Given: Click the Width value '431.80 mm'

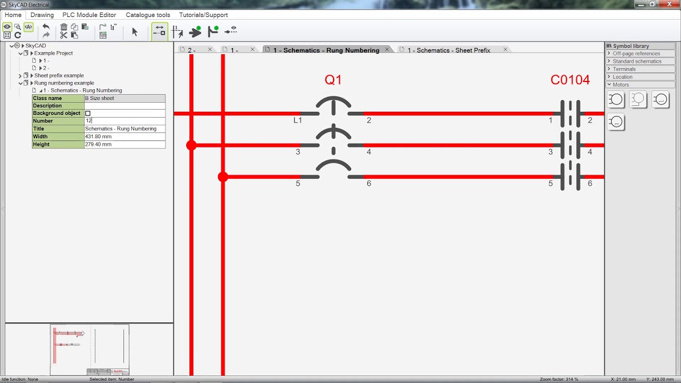Looking at the screenshot, I should [98, 137].
